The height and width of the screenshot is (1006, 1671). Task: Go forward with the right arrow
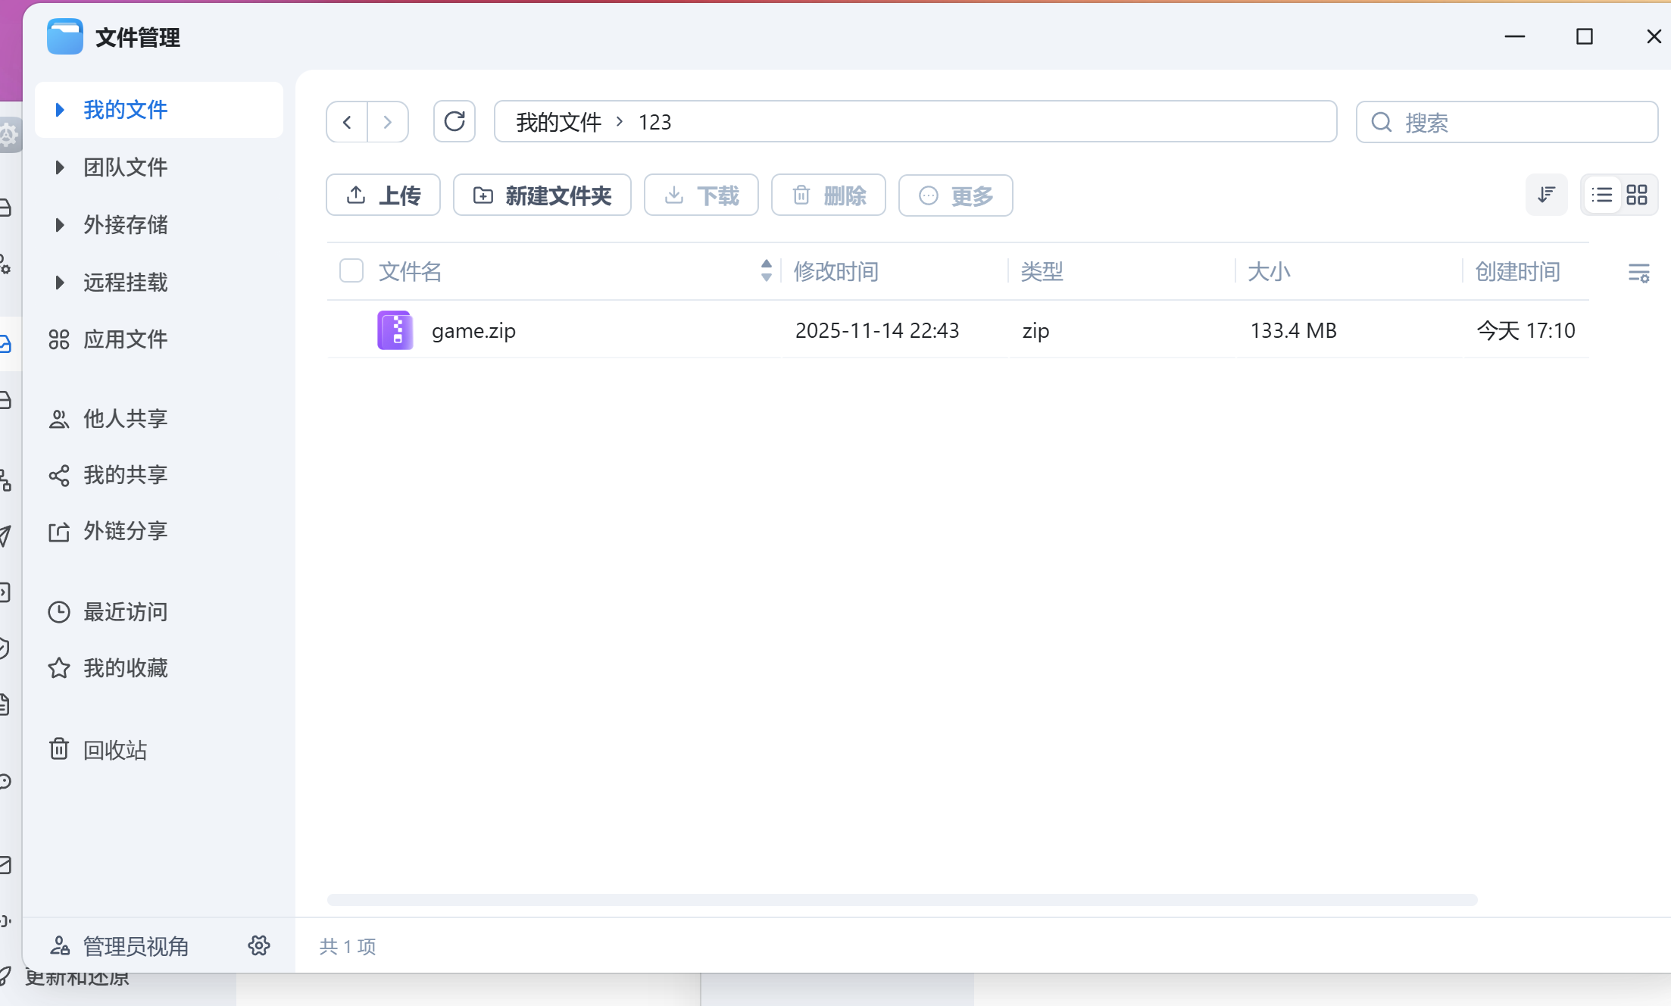click(x=388, y=121)
